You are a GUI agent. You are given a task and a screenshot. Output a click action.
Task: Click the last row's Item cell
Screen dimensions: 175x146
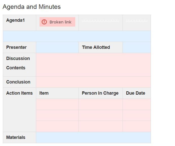click(57, 126)
